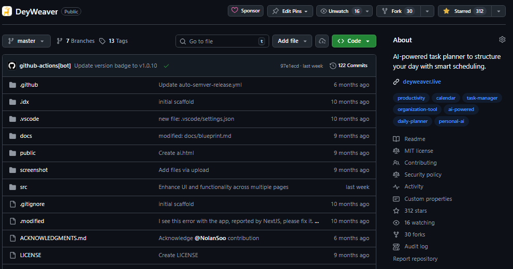Open the green Code dropdown
Viewport: 513px width, 269px height.
point(354,41)
